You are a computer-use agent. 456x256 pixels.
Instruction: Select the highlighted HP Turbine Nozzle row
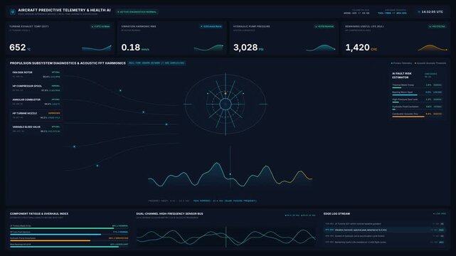pyautogui.click(x=36, y=115)
